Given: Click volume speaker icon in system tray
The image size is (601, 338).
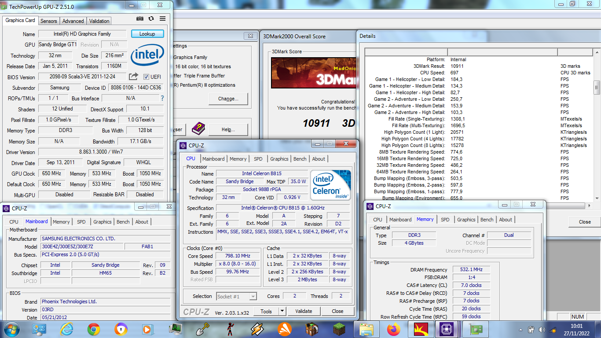Looking at the screenshot, I should pos(541,329).
